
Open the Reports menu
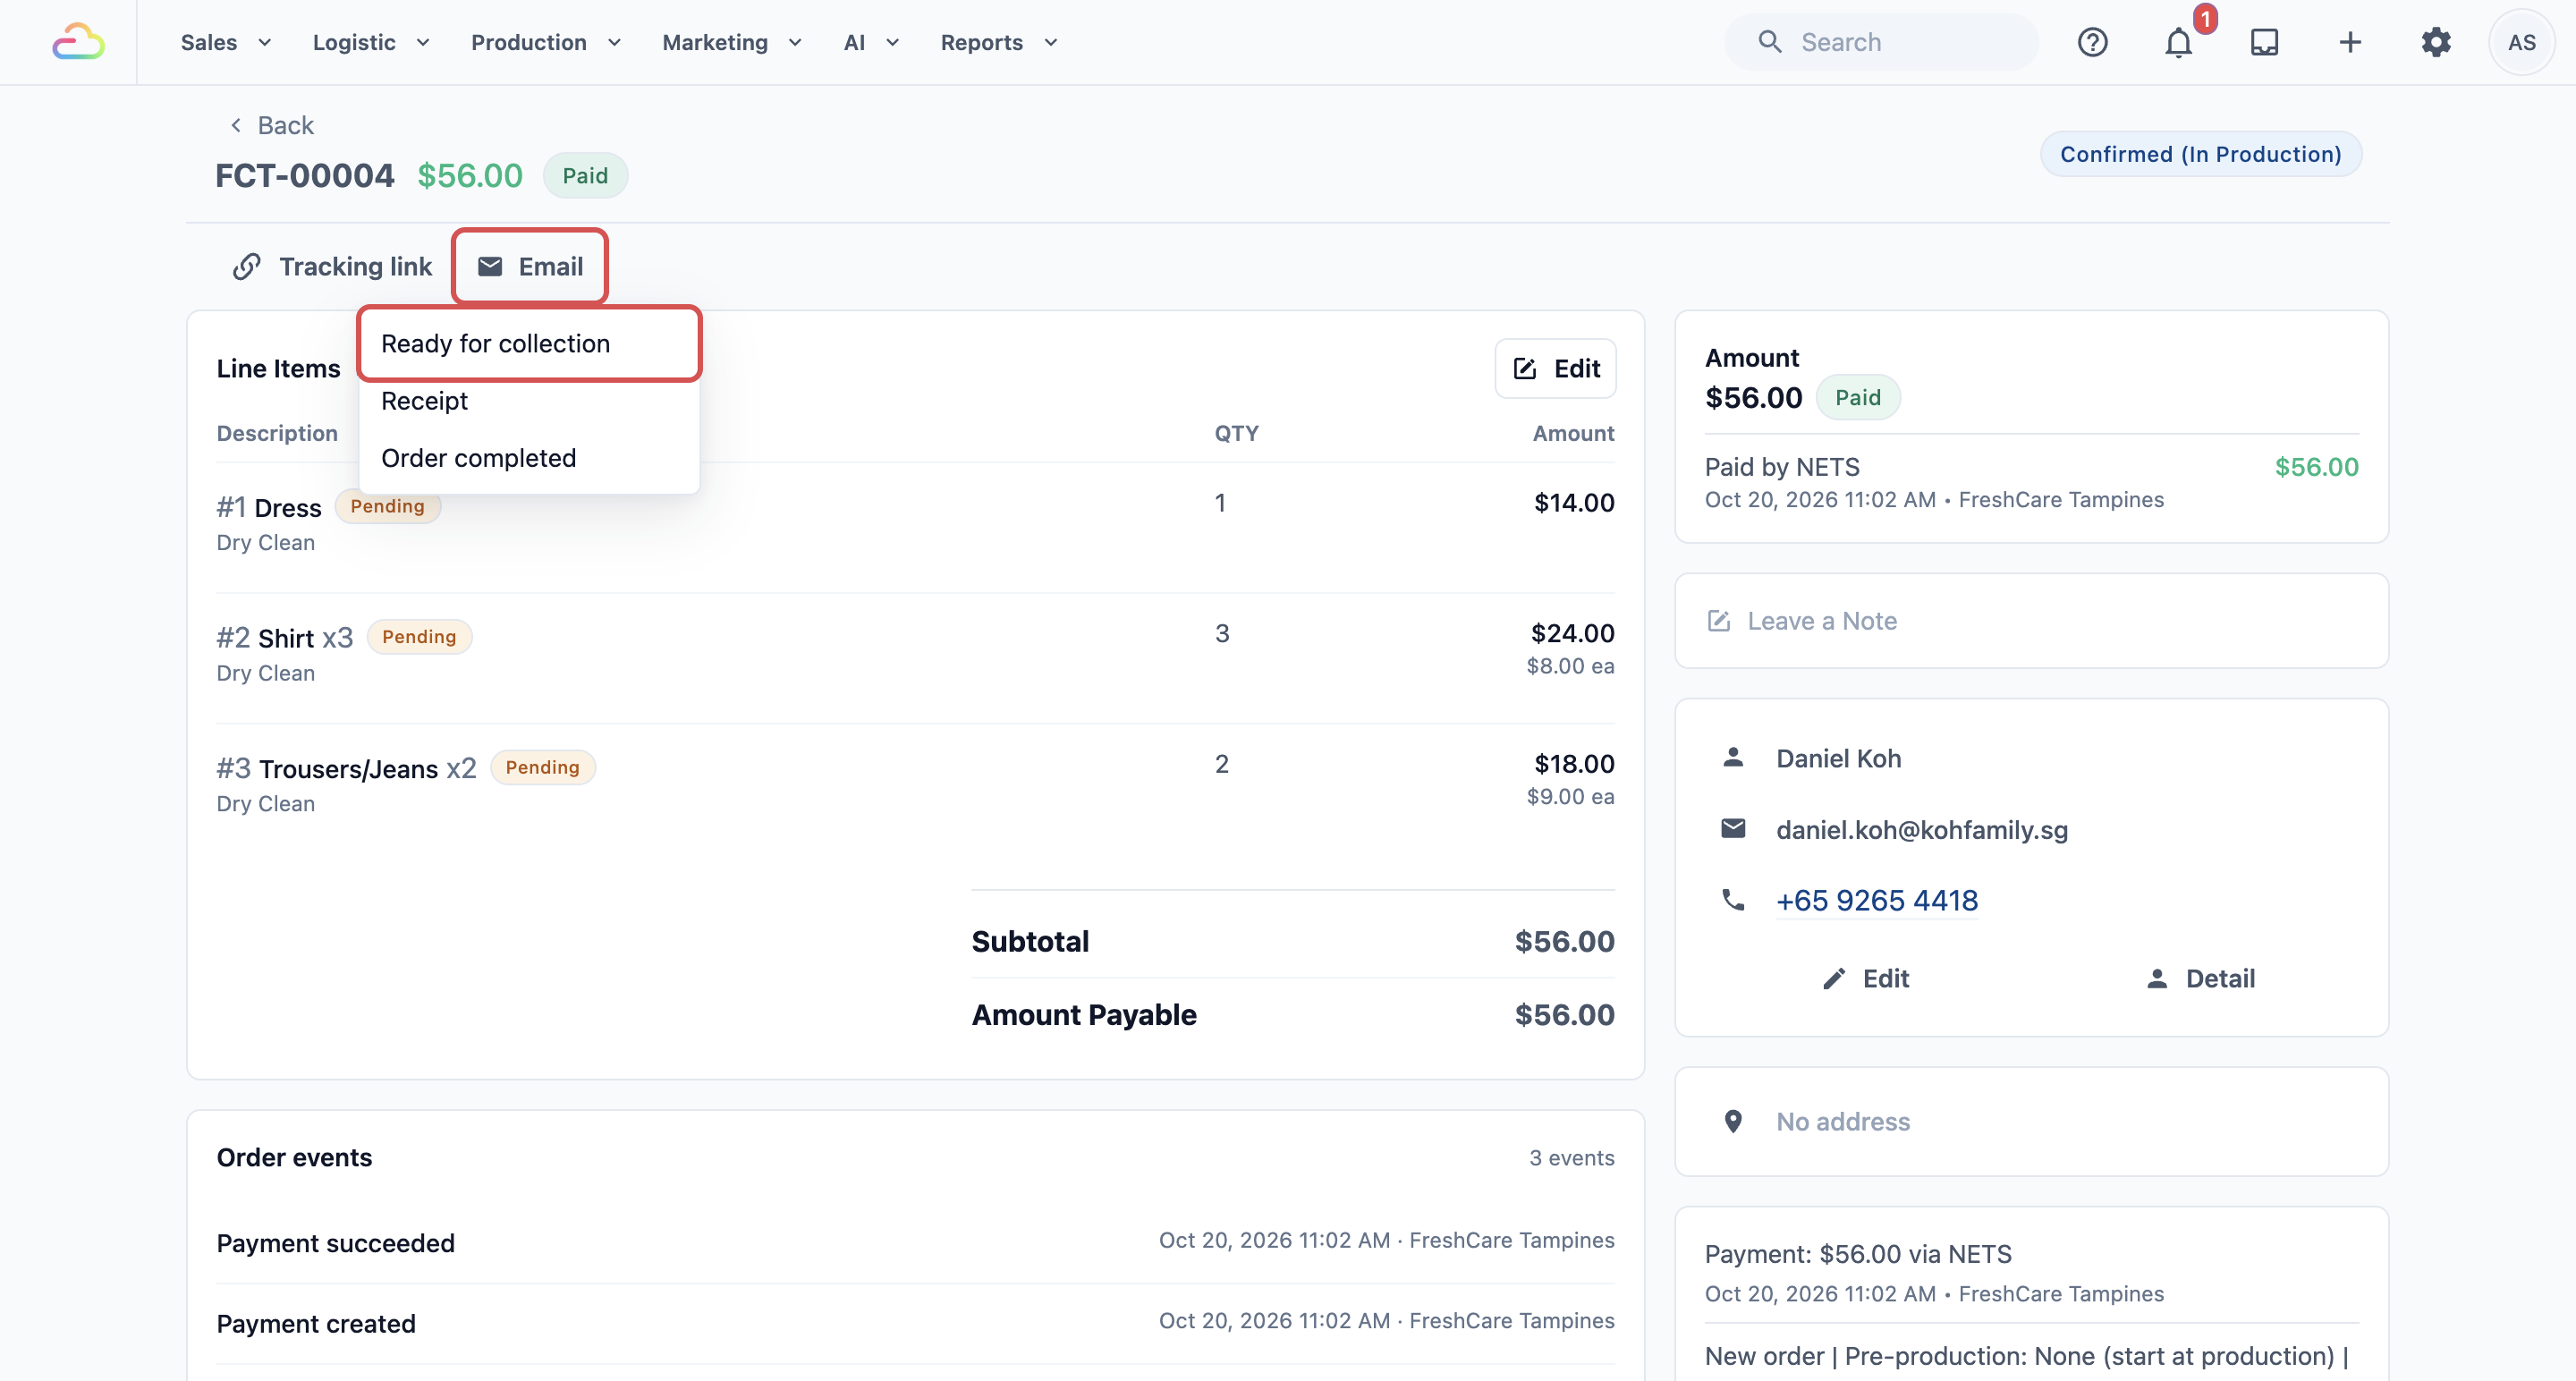(999, 42)
